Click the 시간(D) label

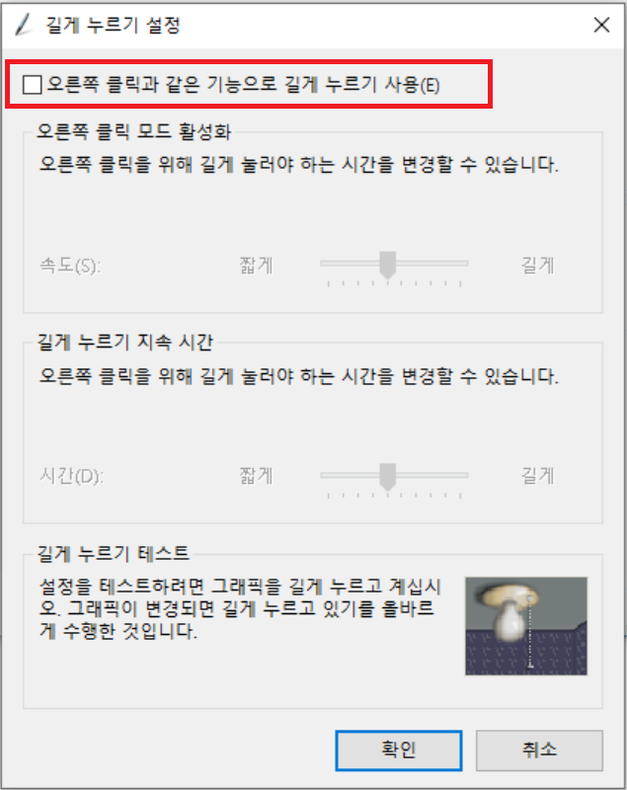(71, 476)
